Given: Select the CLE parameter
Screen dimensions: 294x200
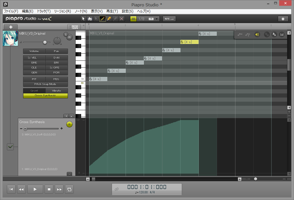Looking at the screenshot, I should click(34, 68).
